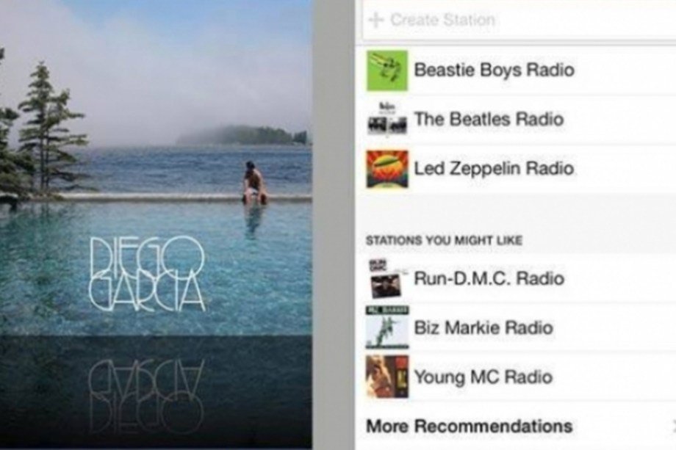Start the Led Zeppelin Radio station label
This screenshot has width=676, height=450.
pos(494,168)
